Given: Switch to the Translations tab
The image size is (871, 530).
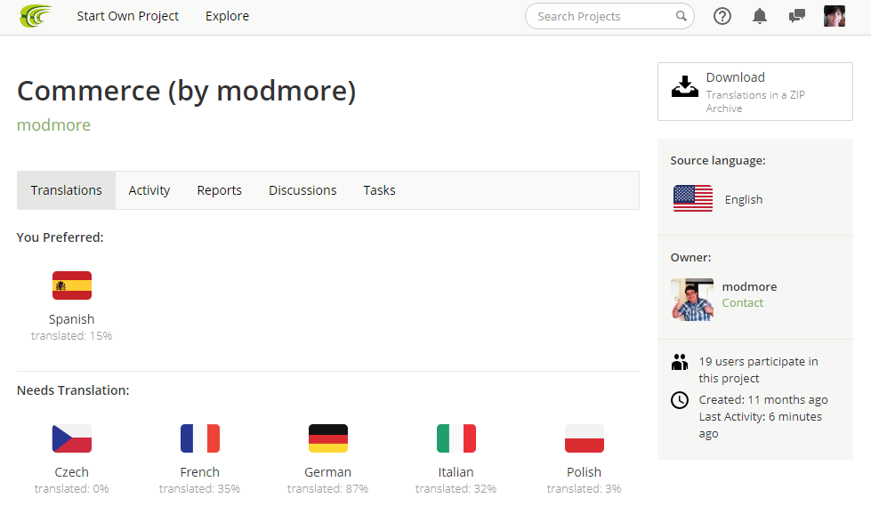Looking at the screenshot, I should 66,190.
